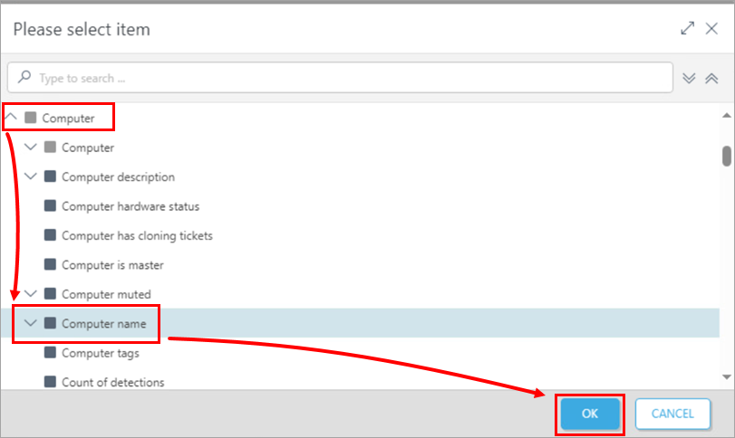The height and width of the screenshot is (438, 735).
Task: Click the search magnifier icon
Action: (x=24, y=78)
